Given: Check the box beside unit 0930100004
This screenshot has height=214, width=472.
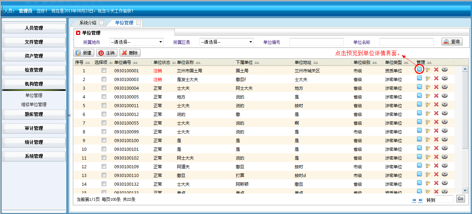Looking at the screenshot, I should click(x=104, y=88).
